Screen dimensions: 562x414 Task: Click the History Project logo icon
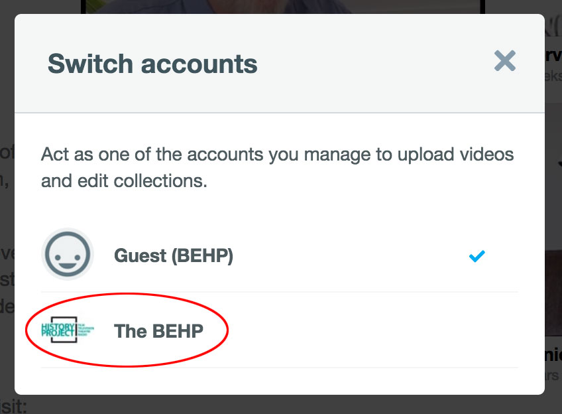(x=68, y=330)
